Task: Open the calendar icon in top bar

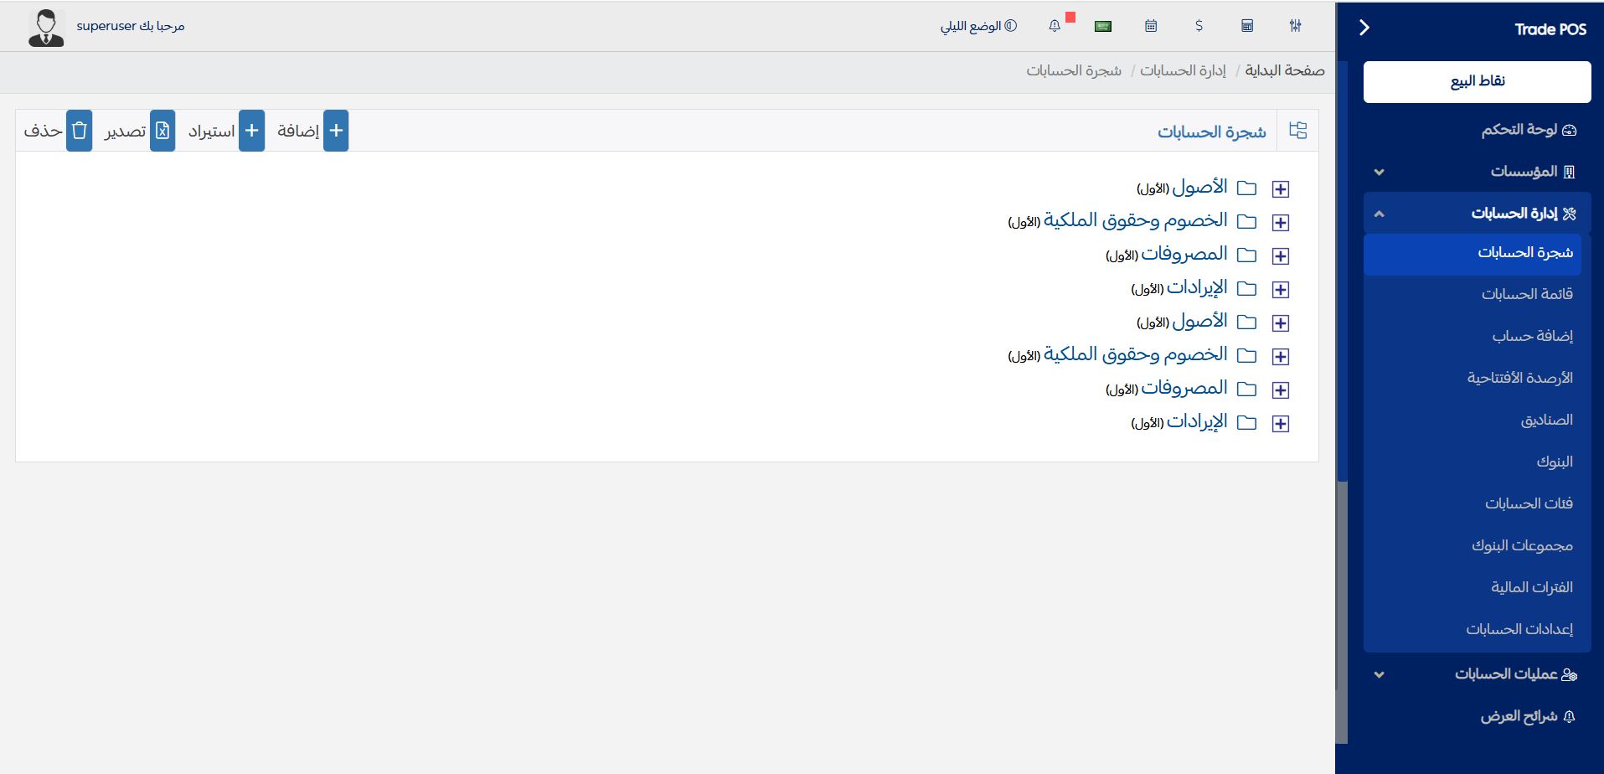Action: (x=1151, y=26)
